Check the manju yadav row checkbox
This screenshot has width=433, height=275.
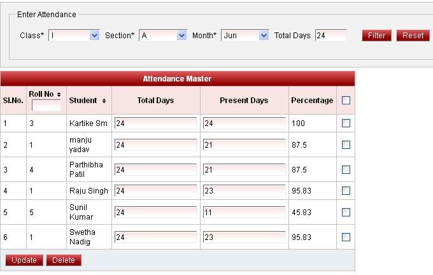(x=346, y=145)
